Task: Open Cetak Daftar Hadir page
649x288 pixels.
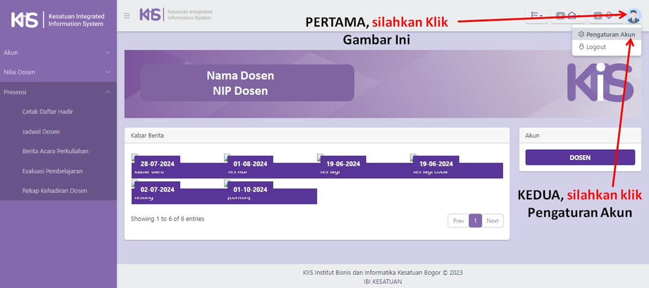Action: [x=47, y=112]
